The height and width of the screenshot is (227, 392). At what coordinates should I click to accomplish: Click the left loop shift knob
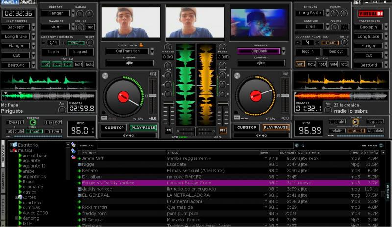[x=90, y=43]
